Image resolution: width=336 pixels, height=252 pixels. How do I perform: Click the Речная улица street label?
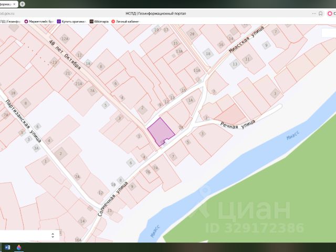coord(238,124)
